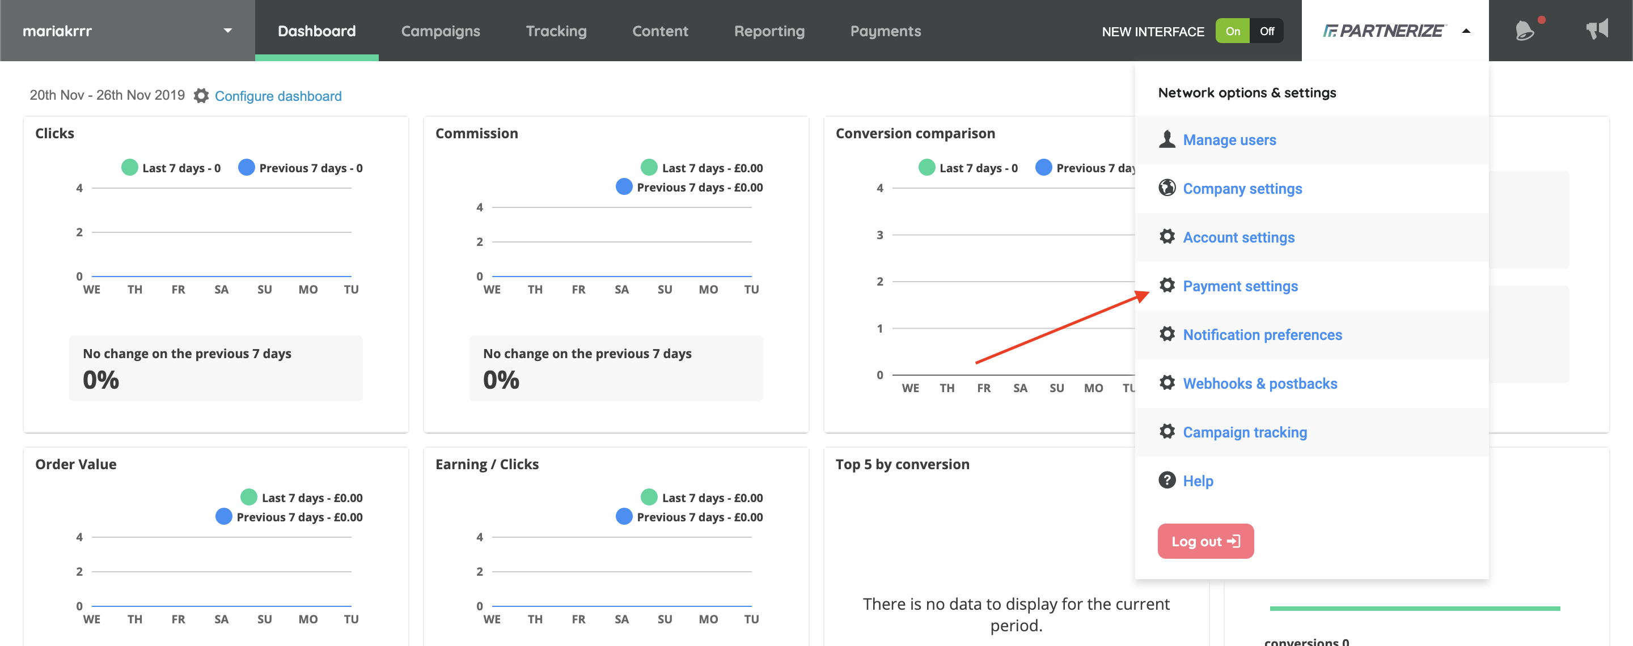
Task: Click the Campaign tracking gear icon
Action: [x=1166, y=431]
